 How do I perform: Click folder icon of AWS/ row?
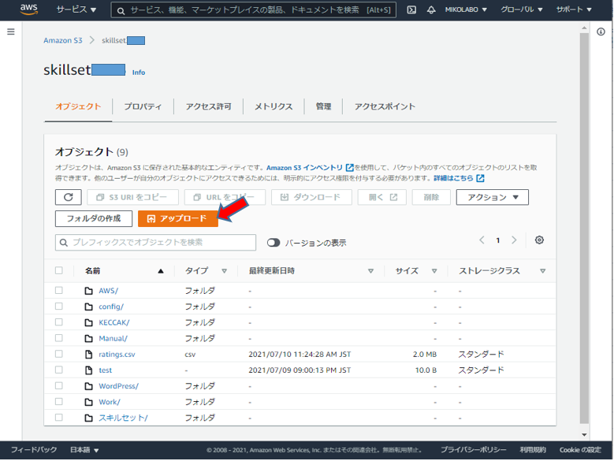[89, 291]
